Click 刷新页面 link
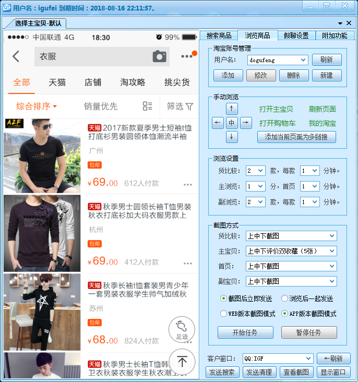The image size is (358, 382). (x=323, y=109)
